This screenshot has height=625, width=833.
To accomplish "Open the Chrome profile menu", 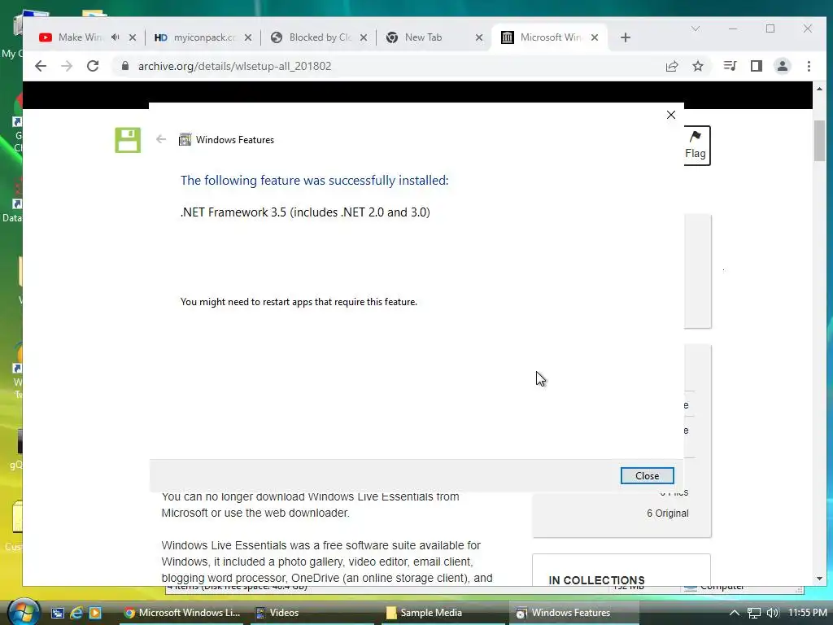I will pyautogui.click(x=782, y=66).
